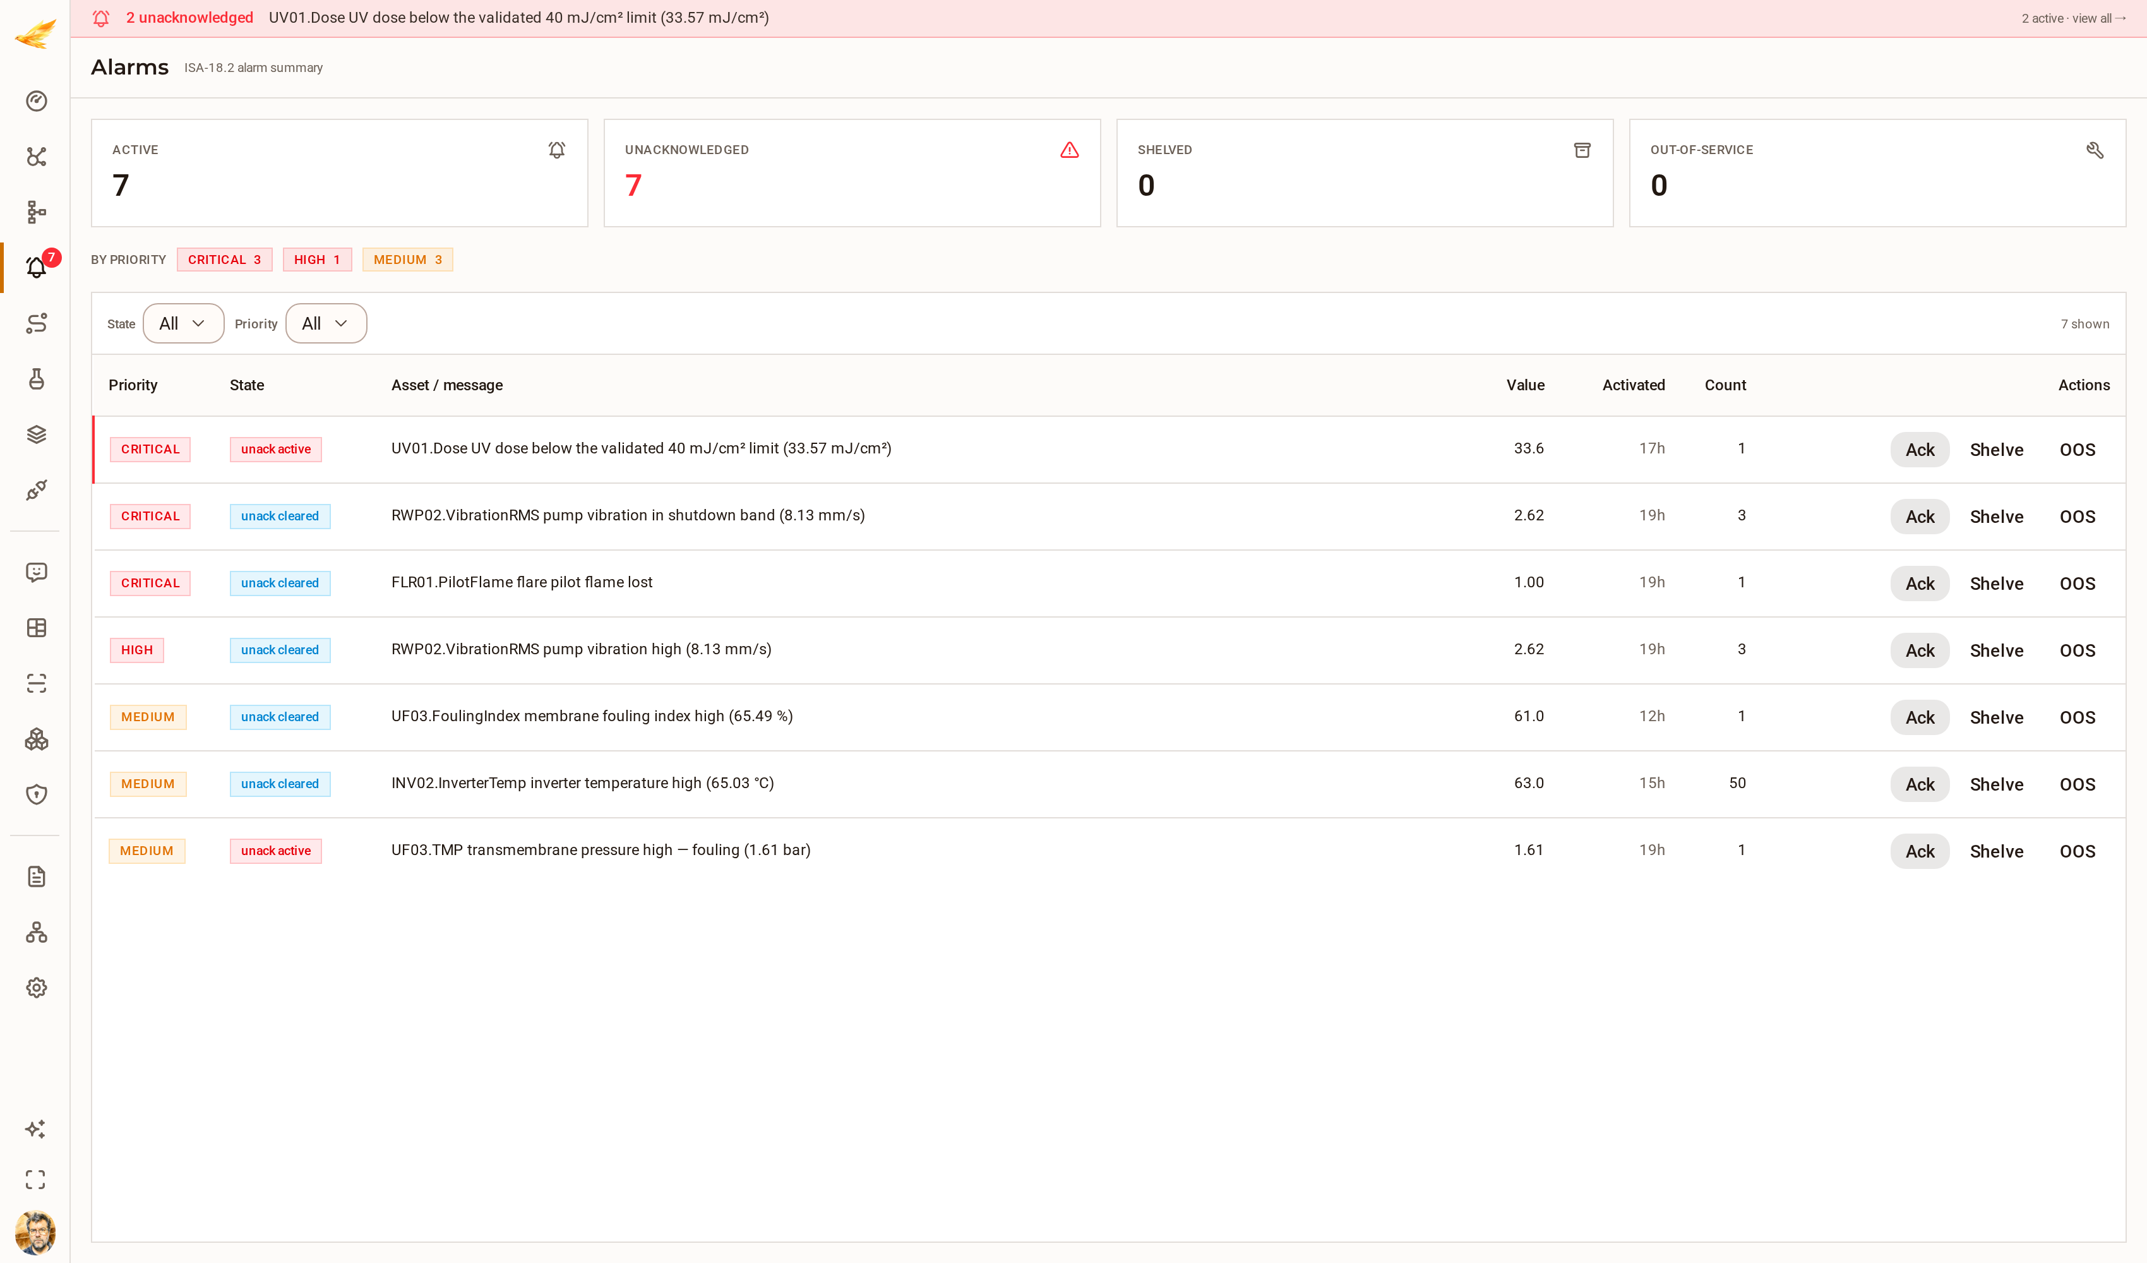Open the table grid icon in sidebar
2147x1263 pixels.
click(x=36, y=627)
